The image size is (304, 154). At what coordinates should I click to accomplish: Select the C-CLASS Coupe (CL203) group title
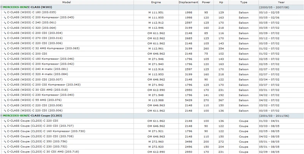[33, 116]
